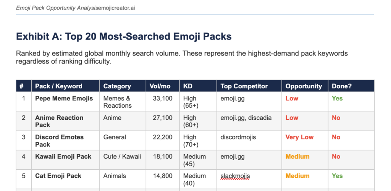This screenshot has height=191, width=391.
Task: Click the 'Done?' column header
Action: pyautogui.click(x=342, y=86)
